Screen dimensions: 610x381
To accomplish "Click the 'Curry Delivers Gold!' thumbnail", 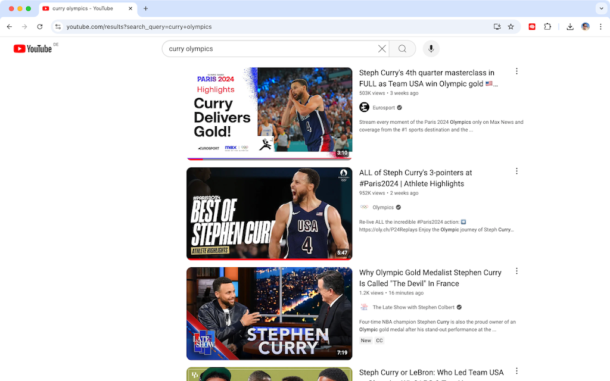I will coord(269,114).
